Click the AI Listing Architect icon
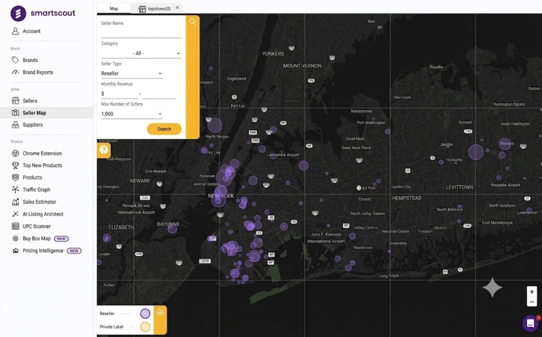This screenshot has width=542, height=337. coord(15,214)
